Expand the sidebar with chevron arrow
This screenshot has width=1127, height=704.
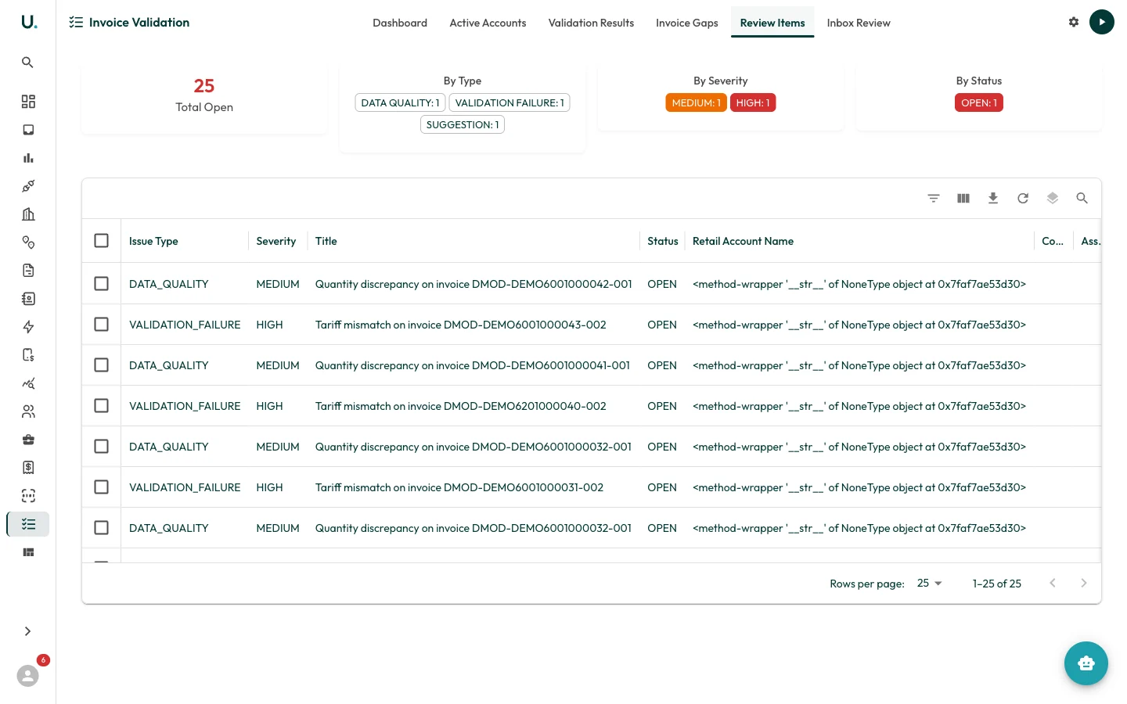click(x=28, y=631)
